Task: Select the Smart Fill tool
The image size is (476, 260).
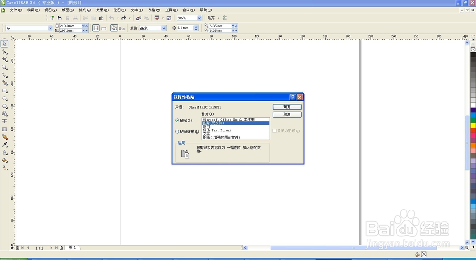Action: point(5,82)
